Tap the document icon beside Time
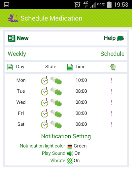This screenshot has height=169, width=132. click(x=70, y=67)
